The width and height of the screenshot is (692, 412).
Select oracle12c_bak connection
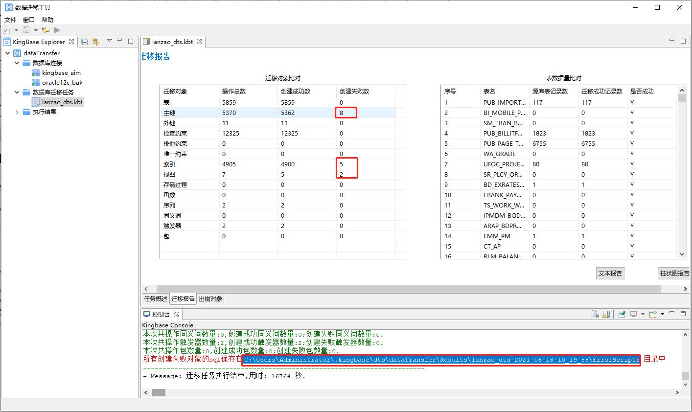coord(62,82)
